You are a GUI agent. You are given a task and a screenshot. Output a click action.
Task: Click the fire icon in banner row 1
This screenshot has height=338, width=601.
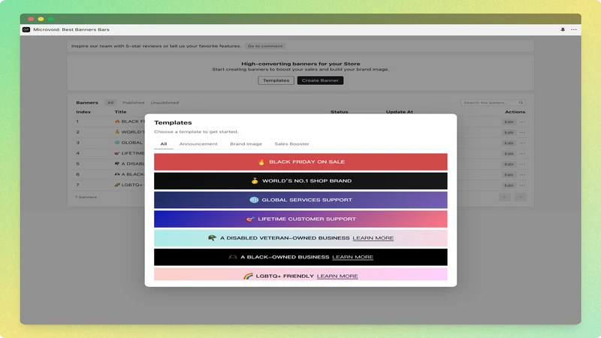coord(117,122)
